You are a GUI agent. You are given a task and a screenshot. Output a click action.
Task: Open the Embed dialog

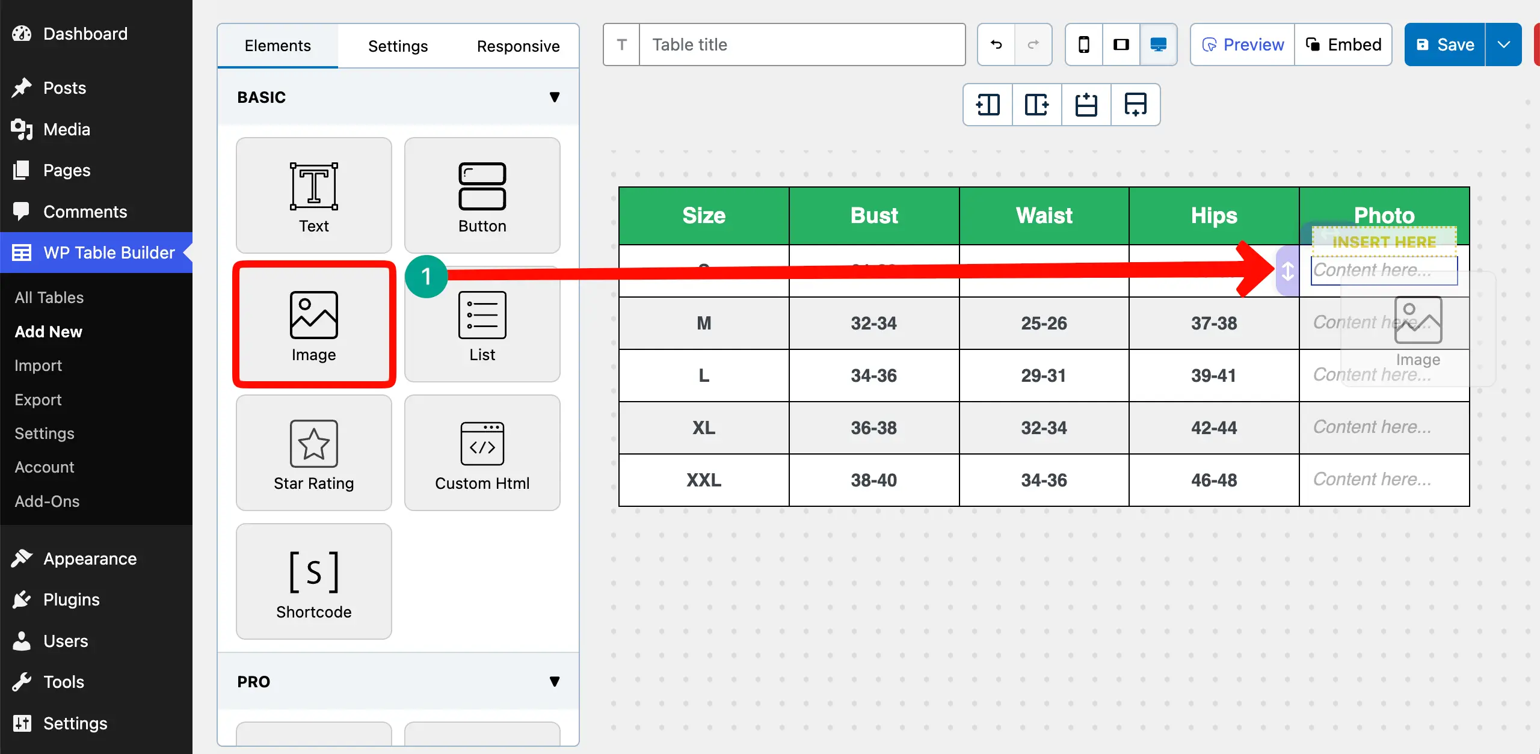[x=1344, y=44]
